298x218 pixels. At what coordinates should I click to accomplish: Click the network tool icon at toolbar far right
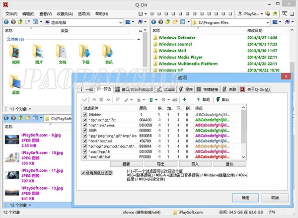pos(285,13)
